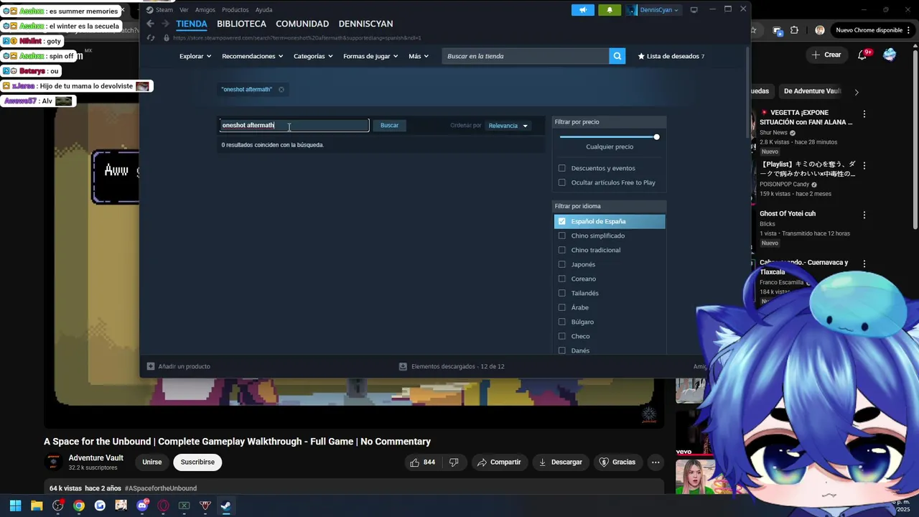Screen dimensions: 919x517
Task: Dislike the YouTube video
Action: tap(454, 462)
